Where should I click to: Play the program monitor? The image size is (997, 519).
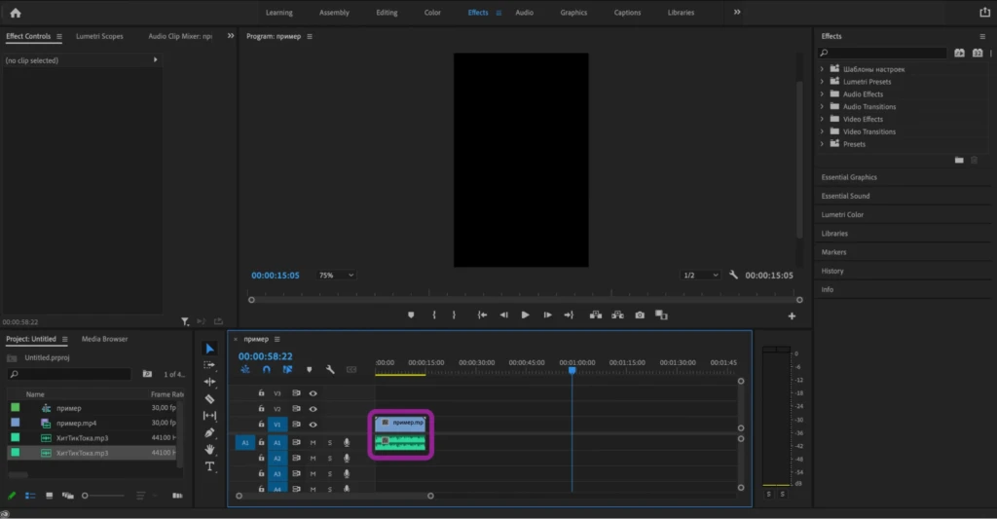click(x=525, y=315)
